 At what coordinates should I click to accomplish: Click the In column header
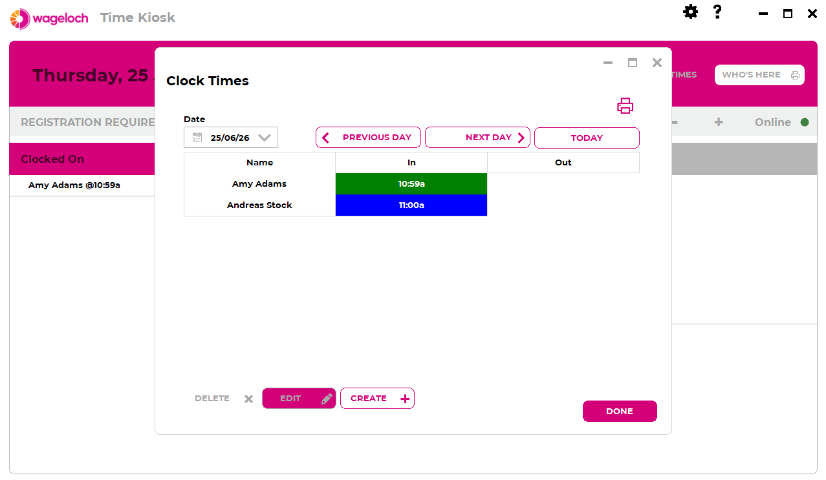411,163
